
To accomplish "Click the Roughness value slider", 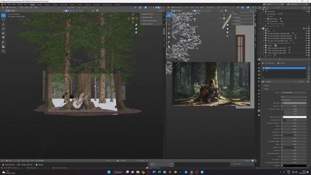I will tap(294, 135).
